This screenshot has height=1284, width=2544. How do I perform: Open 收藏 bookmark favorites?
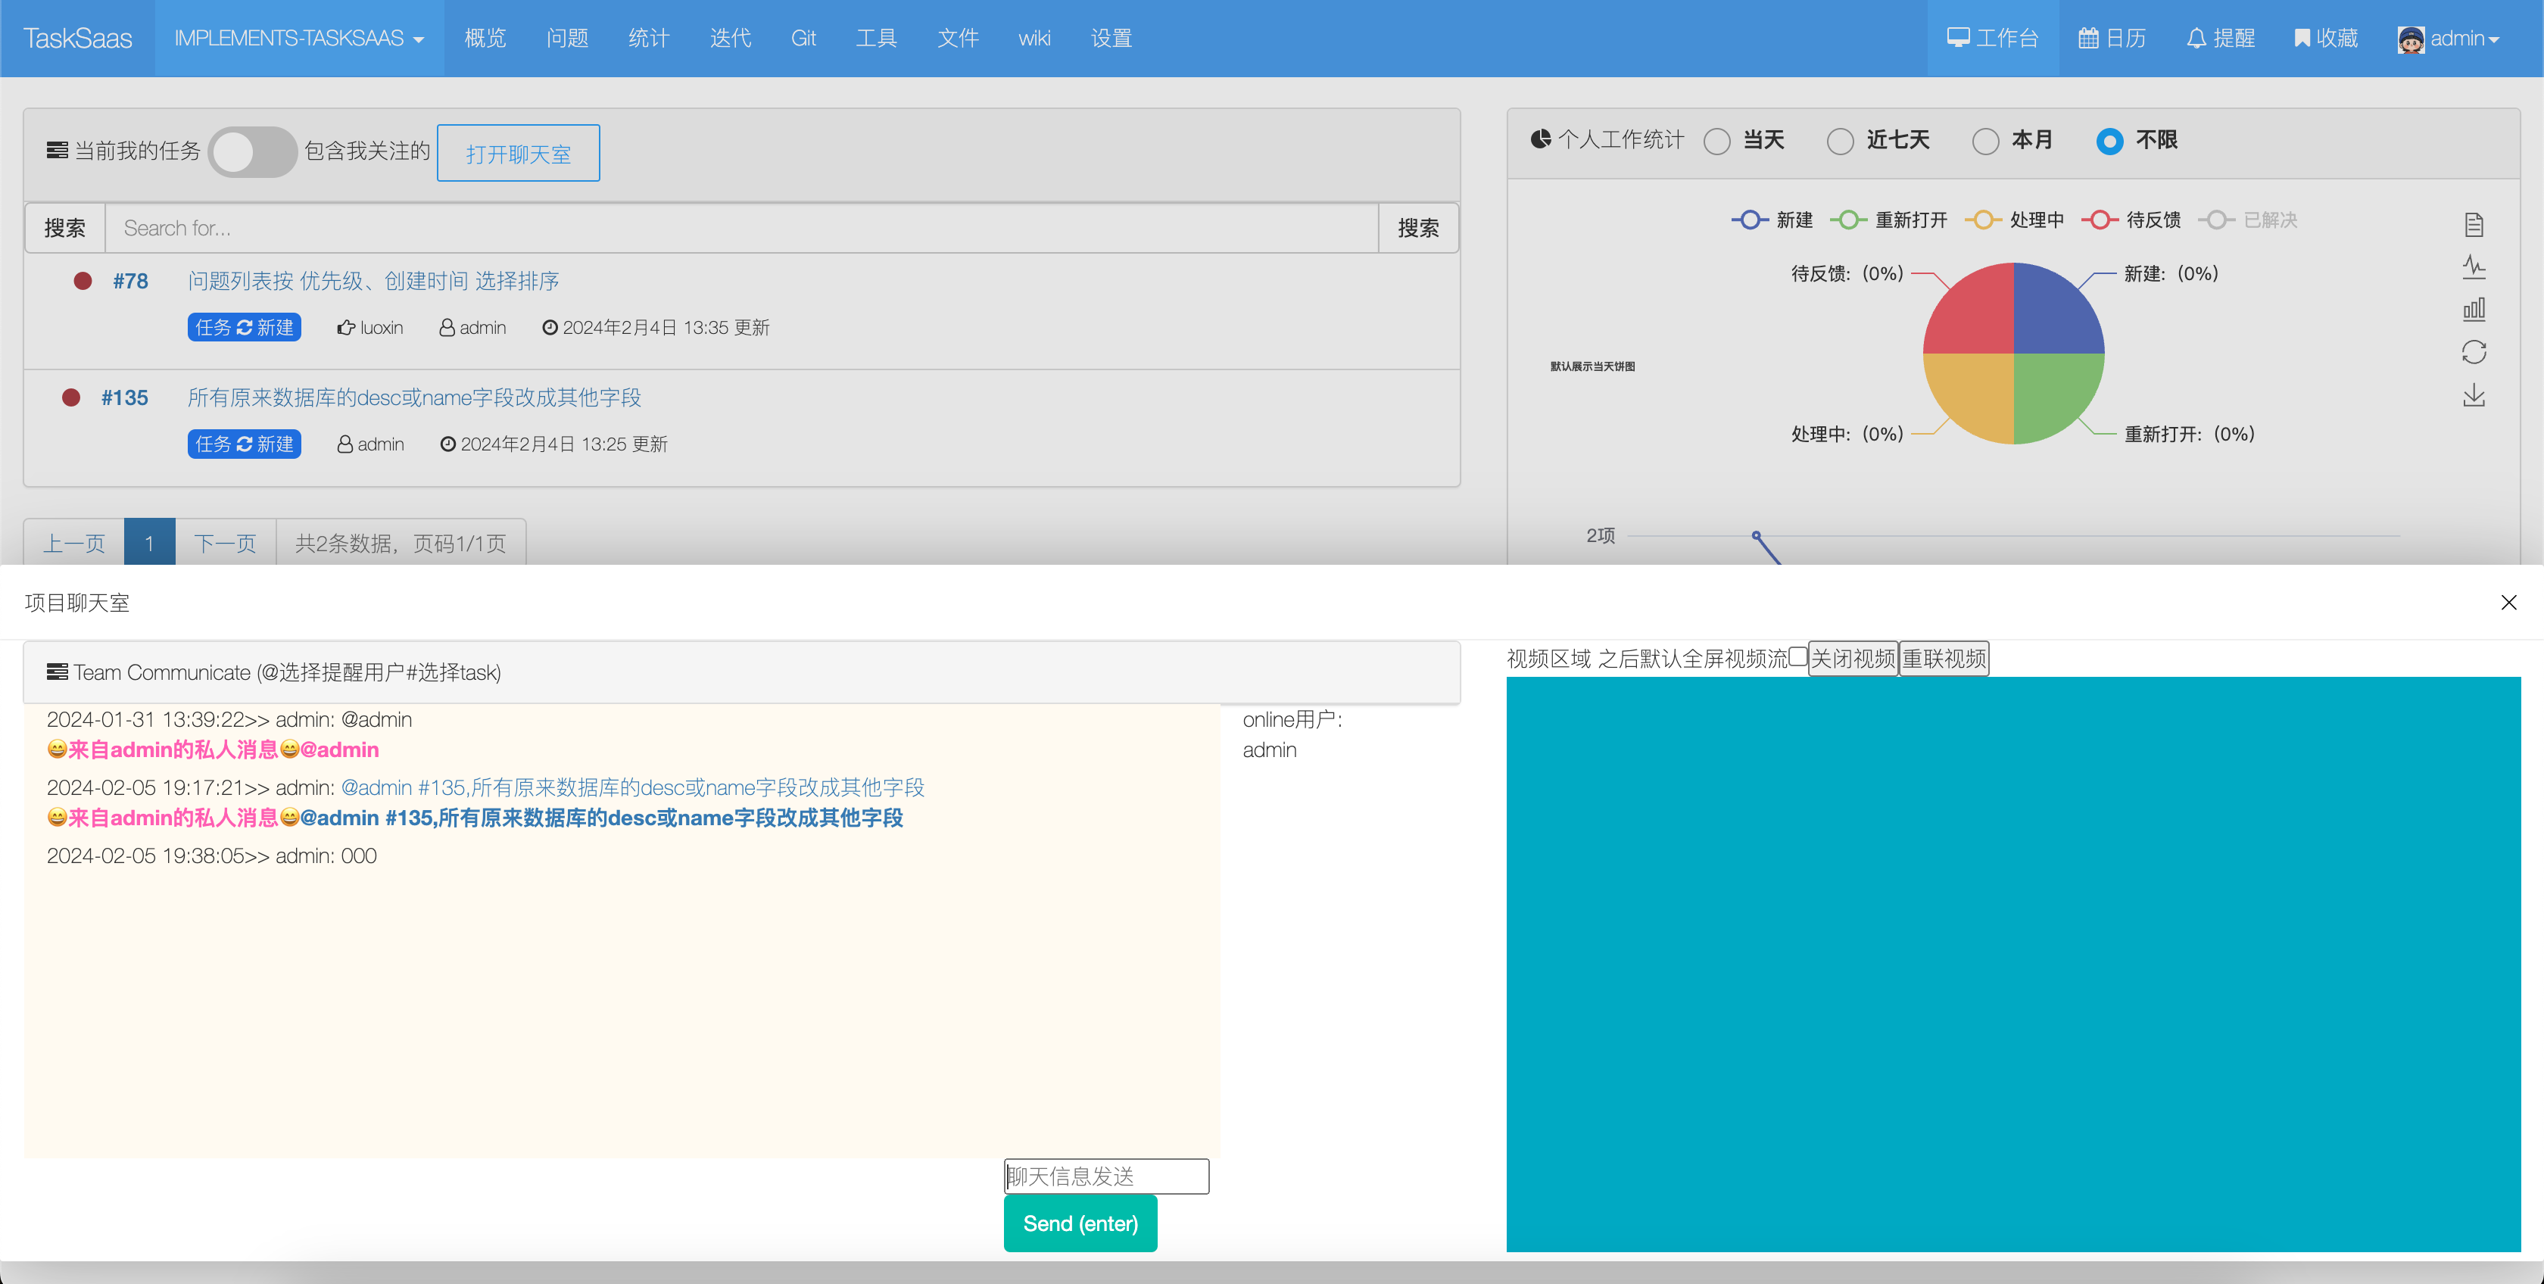[x=2324, y=39]
